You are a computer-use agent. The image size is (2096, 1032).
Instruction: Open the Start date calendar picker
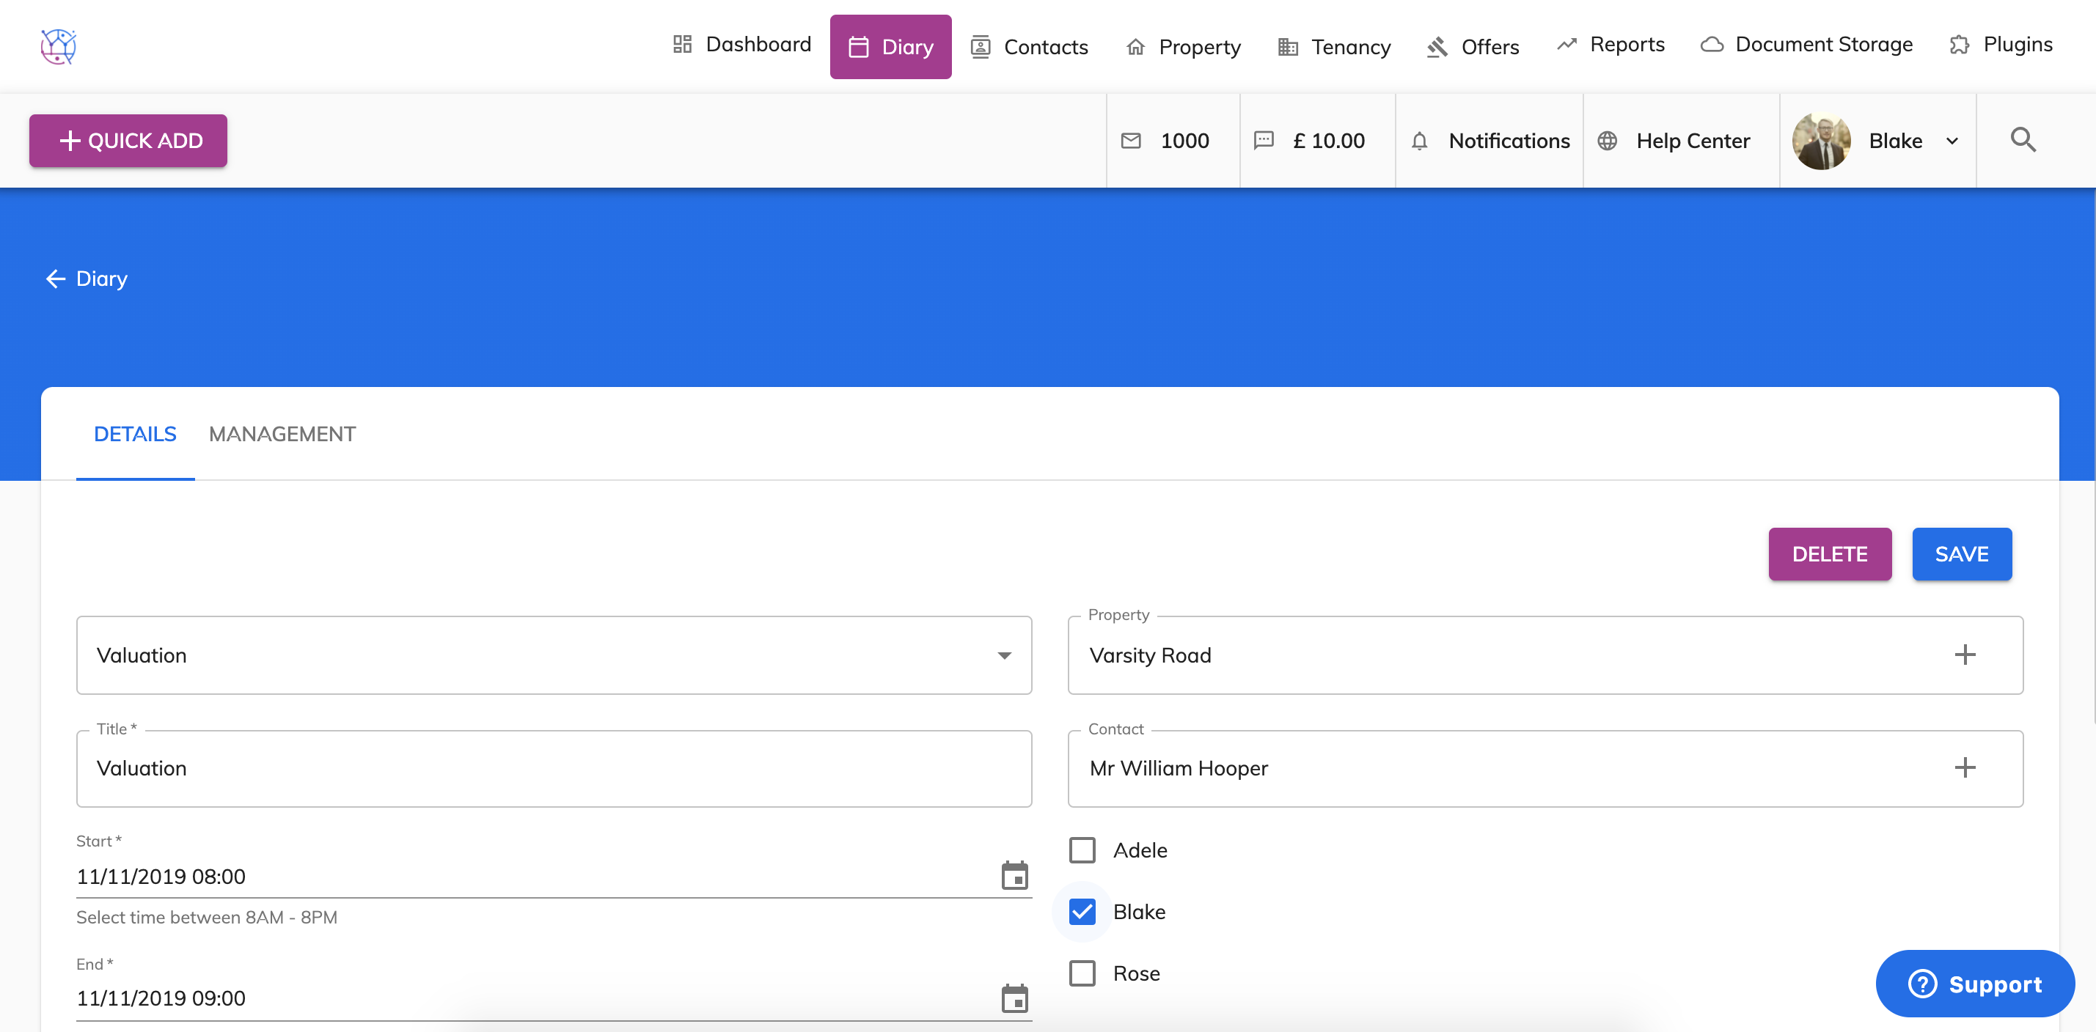pyautogui.click(x=1014, y=876)
